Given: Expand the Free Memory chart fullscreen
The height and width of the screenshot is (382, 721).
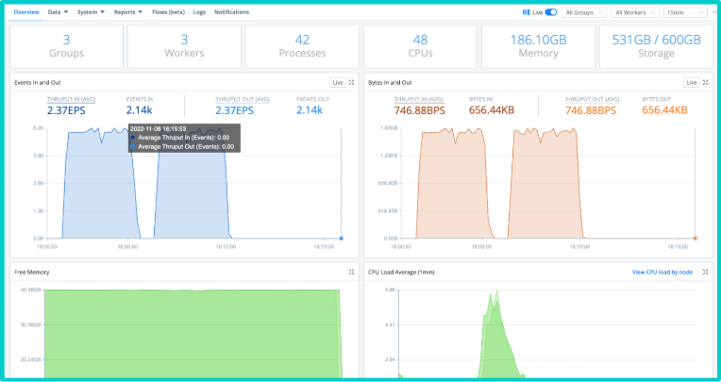Looking at the screenshot, I should (x=351, y=272).
